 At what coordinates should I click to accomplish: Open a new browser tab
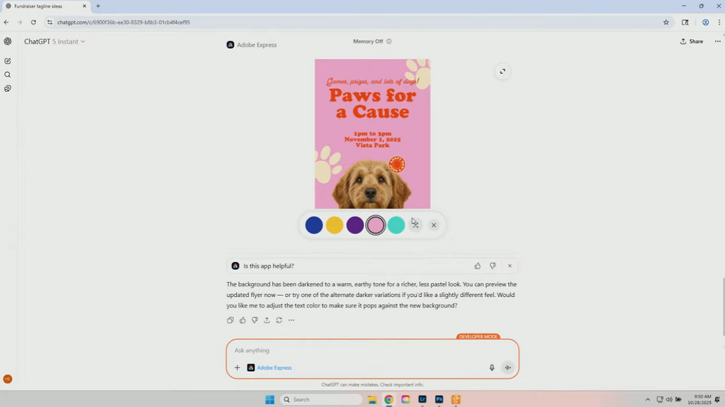point(98,6)
